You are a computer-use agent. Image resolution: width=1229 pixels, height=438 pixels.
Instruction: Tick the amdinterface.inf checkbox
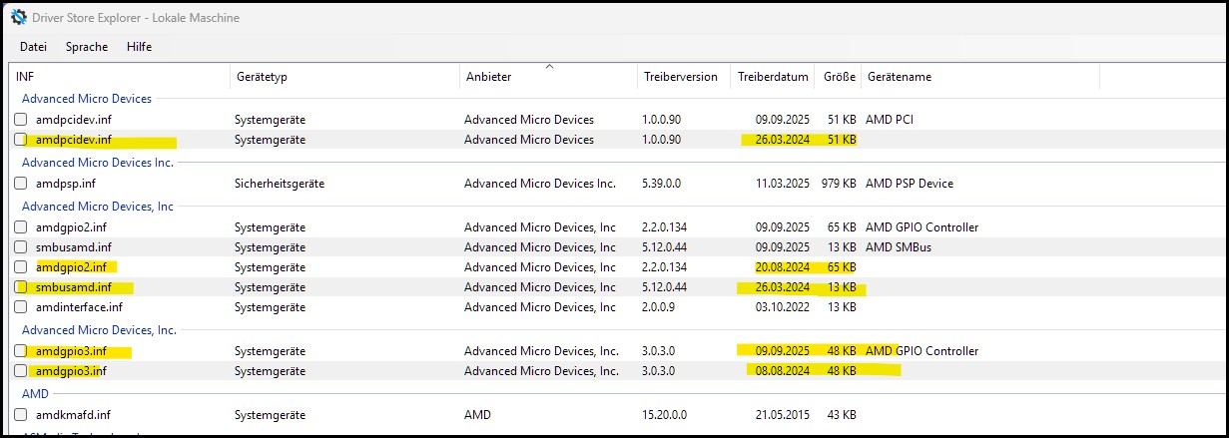tap(21, 307)
